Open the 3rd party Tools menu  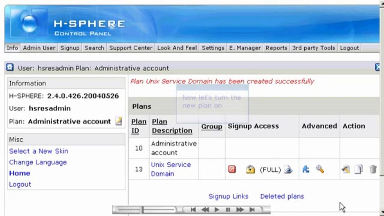(x=314, y=48)
